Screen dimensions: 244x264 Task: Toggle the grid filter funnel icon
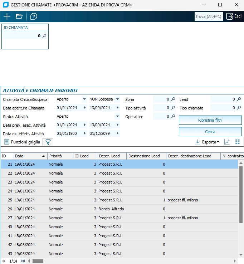(x=48, y=142)
